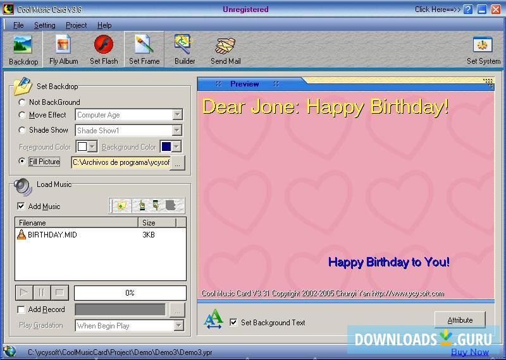The width and height of the screenshot is (506, 360).
Task: Click the add music file folder icon
Action: [121, 206]
